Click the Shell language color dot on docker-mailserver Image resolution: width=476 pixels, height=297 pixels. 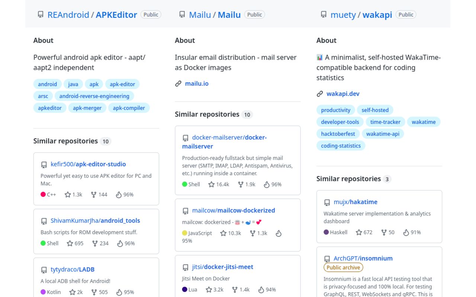tap(184, 184)
